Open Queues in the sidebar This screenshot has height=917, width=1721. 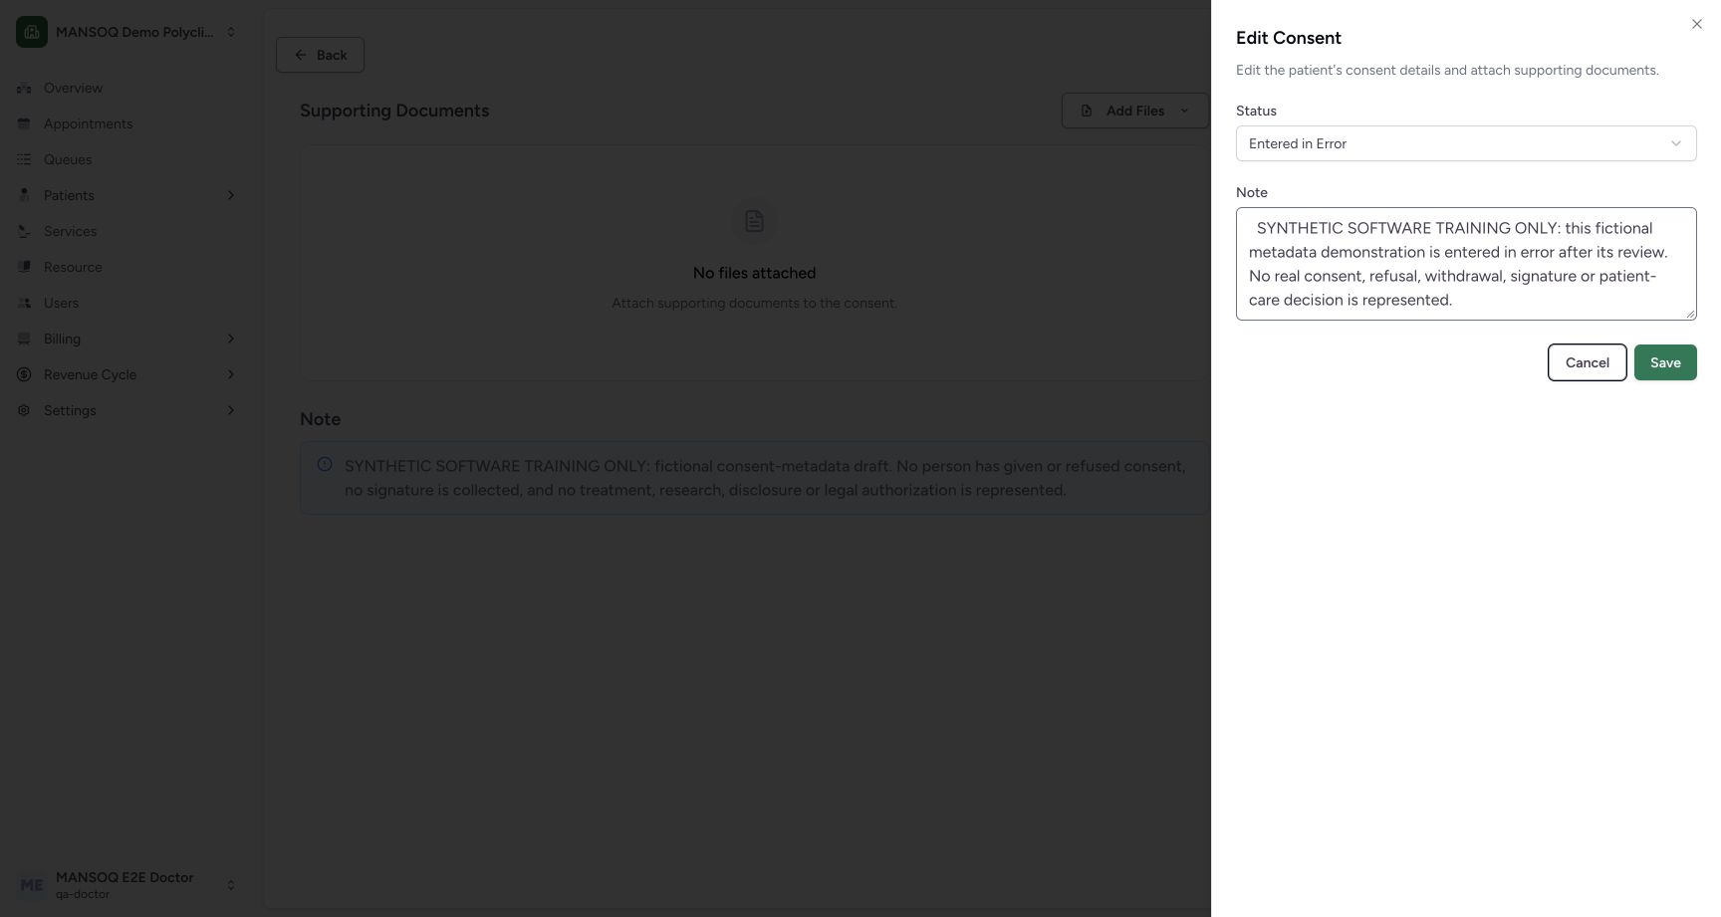[126, 159]
